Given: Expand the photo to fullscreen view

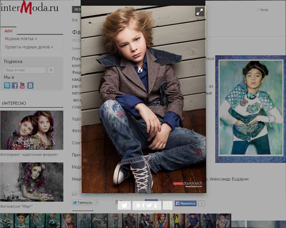Looking at the screenshot, I should click(199, 12).
